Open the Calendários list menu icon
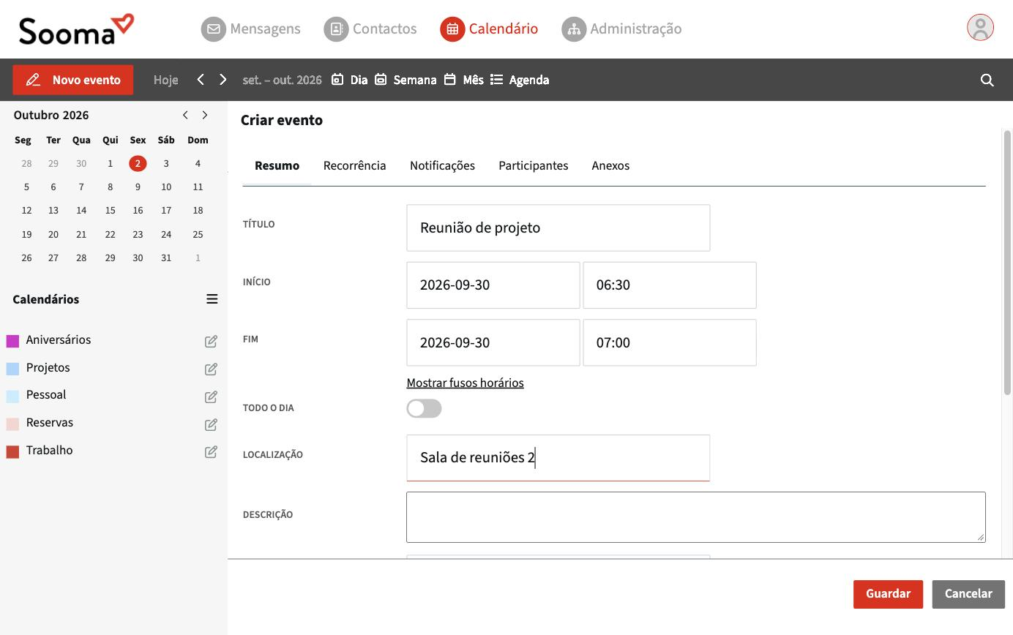The height and width of the screenshot is (635, 1013). [212, 298]
